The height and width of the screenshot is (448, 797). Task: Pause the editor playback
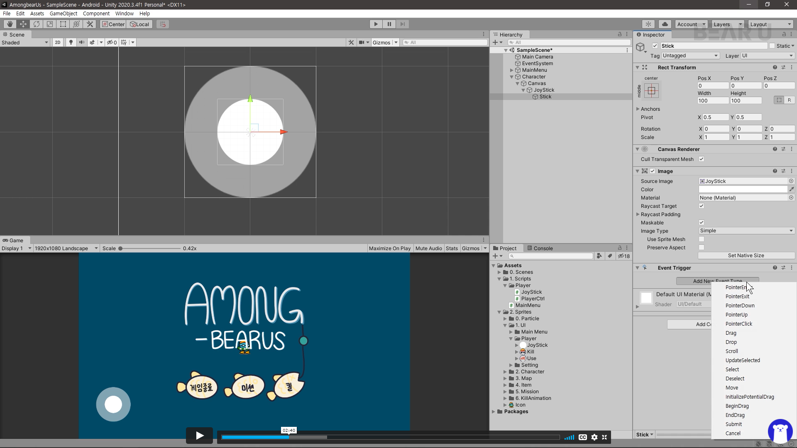[x=389, y=24]
